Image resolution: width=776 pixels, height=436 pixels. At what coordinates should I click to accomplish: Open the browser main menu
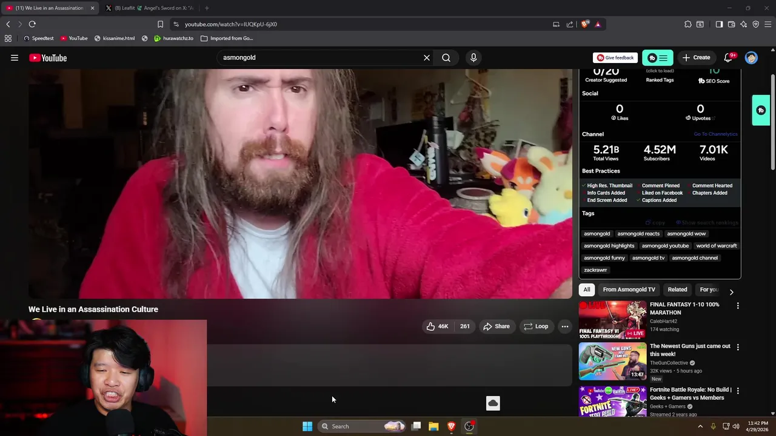tap(768, 24)
